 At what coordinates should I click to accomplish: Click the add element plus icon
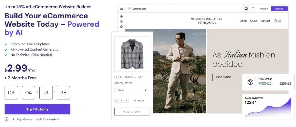121,16
